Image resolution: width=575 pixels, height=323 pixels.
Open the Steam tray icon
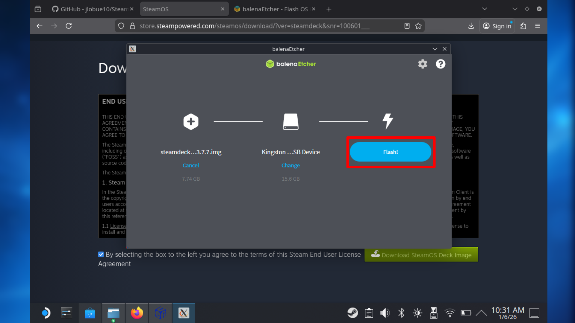(352, 313)
